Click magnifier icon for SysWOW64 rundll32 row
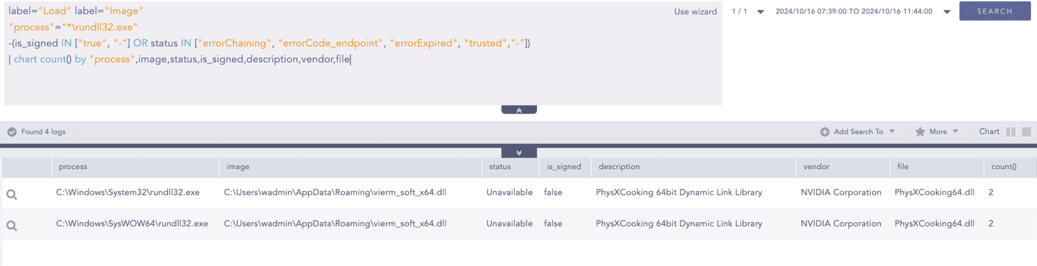The image size is (1037, 266). click(12, 226)
